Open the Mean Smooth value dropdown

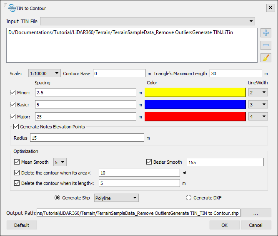tap(60, 162)
